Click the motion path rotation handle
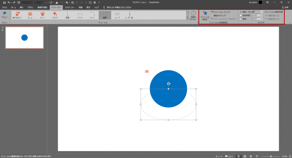Screen dimensions: 292x158 [169, 84]
